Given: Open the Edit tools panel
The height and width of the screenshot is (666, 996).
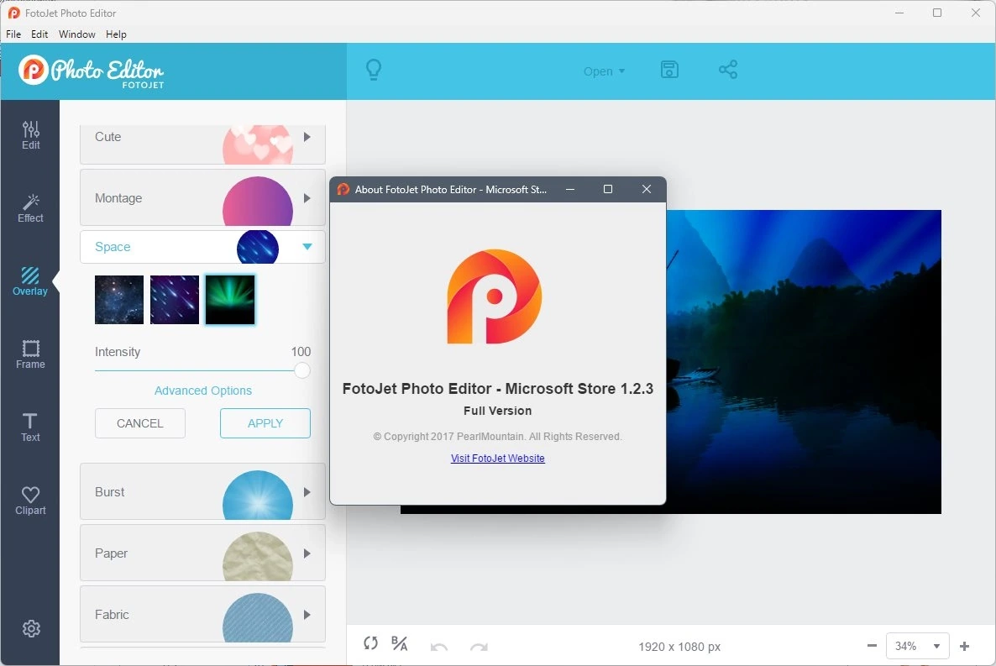Looking at the screenshot, I should point(30,135).
